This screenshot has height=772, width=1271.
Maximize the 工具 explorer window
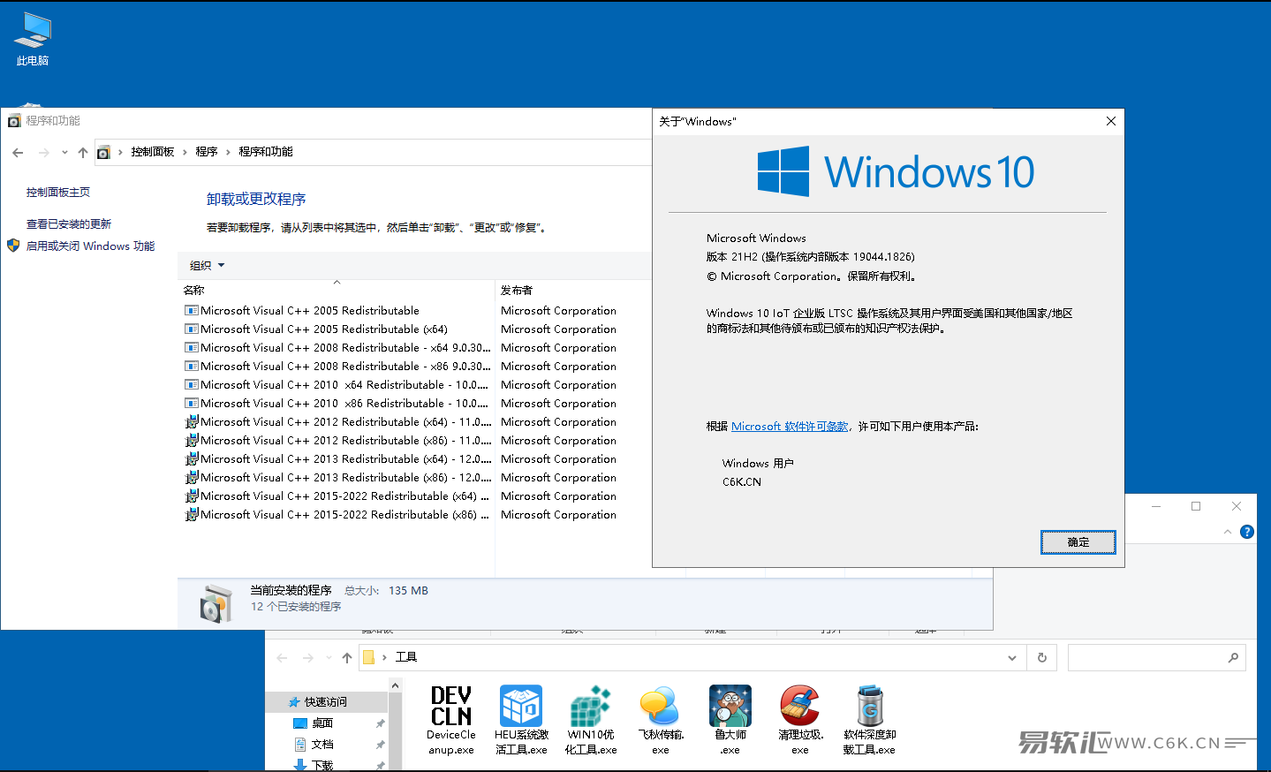click(x=1196, y=506)
